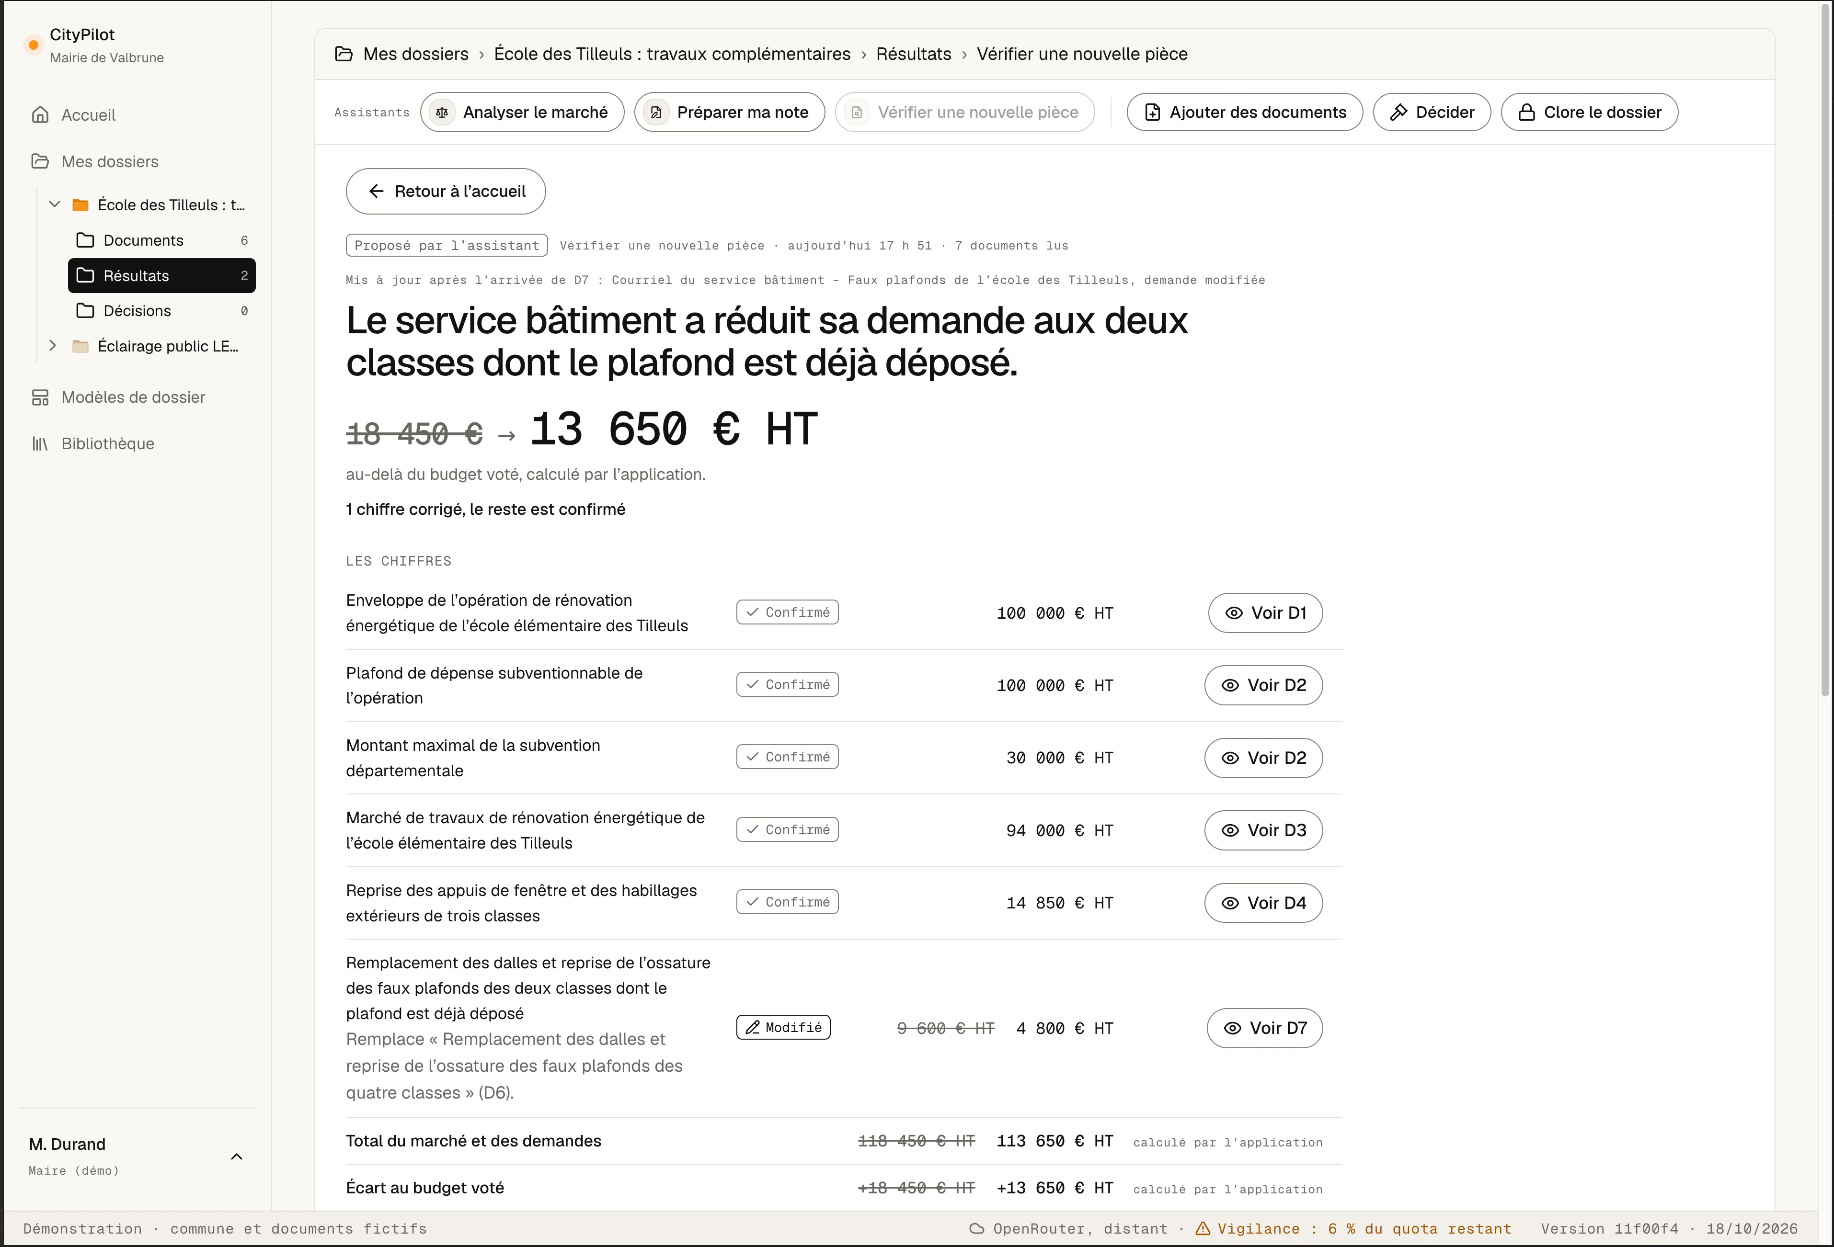Click the orange École des Tilleuls folder icon
The image size is (1834, 1247).
(x=80, y=205)
